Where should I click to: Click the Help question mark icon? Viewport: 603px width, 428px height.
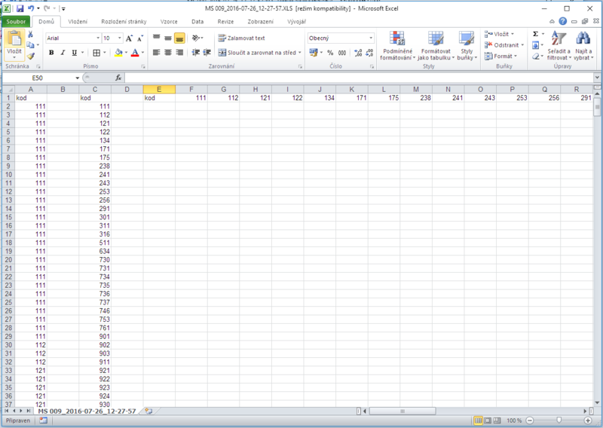coord(562,21)
